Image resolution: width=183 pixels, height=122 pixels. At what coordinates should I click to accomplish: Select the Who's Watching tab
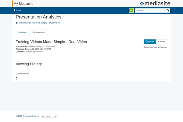38,32
